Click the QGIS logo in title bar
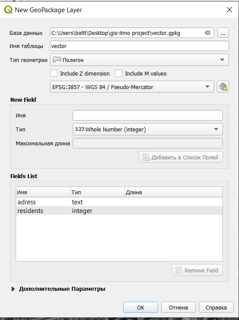This screenshot has height=320, width=239. pyautogui.click(x=8, y=10)
